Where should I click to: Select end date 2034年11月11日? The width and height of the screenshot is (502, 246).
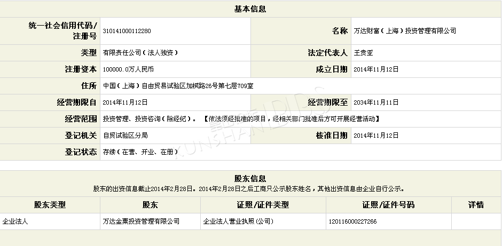376,102
